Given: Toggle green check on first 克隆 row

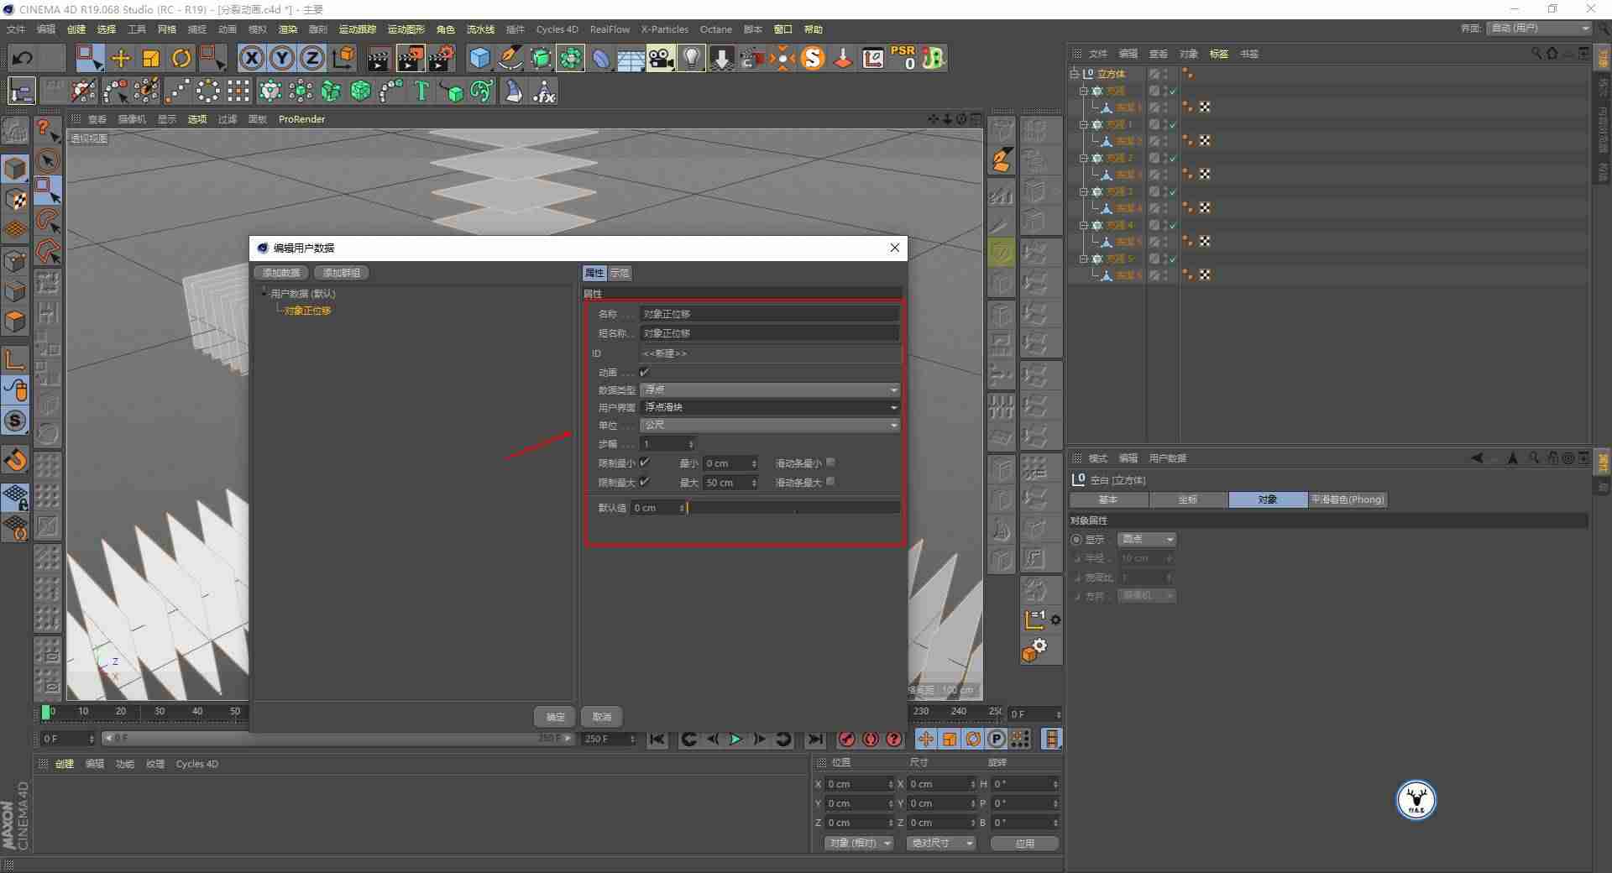Looking at the screenshot, I should (x=1173, y=91).
